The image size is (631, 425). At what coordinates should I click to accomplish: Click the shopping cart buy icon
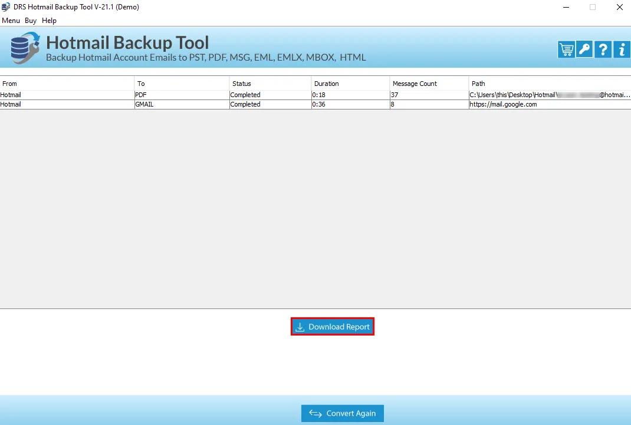click(566, 50)
